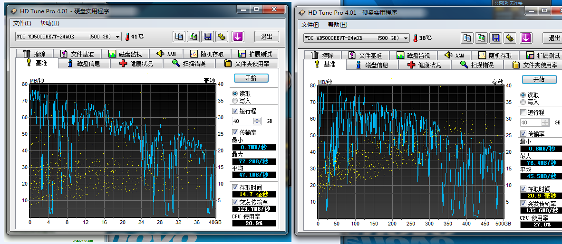Screen dimensions: 562x244
Task: Toggle 突发传输率 checkbox in left window
Action: tap(235, 201)
